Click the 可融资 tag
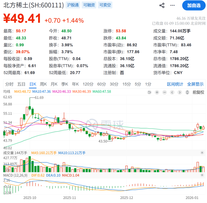207x203 pixels. tap(89, 5)
